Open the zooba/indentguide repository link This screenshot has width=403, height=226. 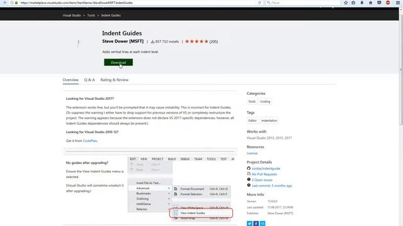[266, 169]
